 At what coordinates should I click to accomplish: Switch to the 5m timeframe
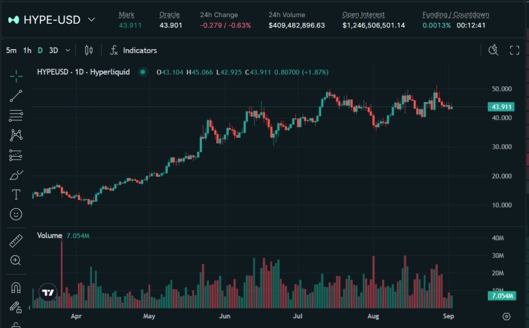pos(11,50)
